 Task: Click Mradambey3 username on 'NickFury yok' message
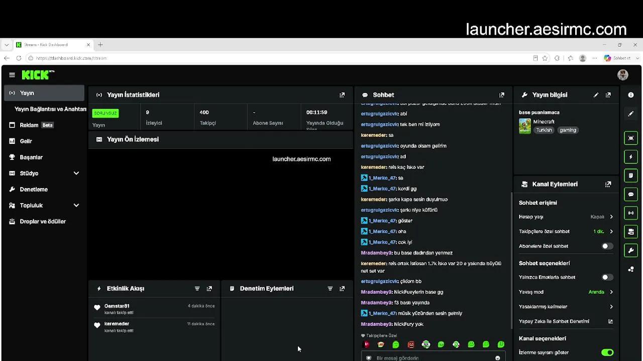(376, 324)
